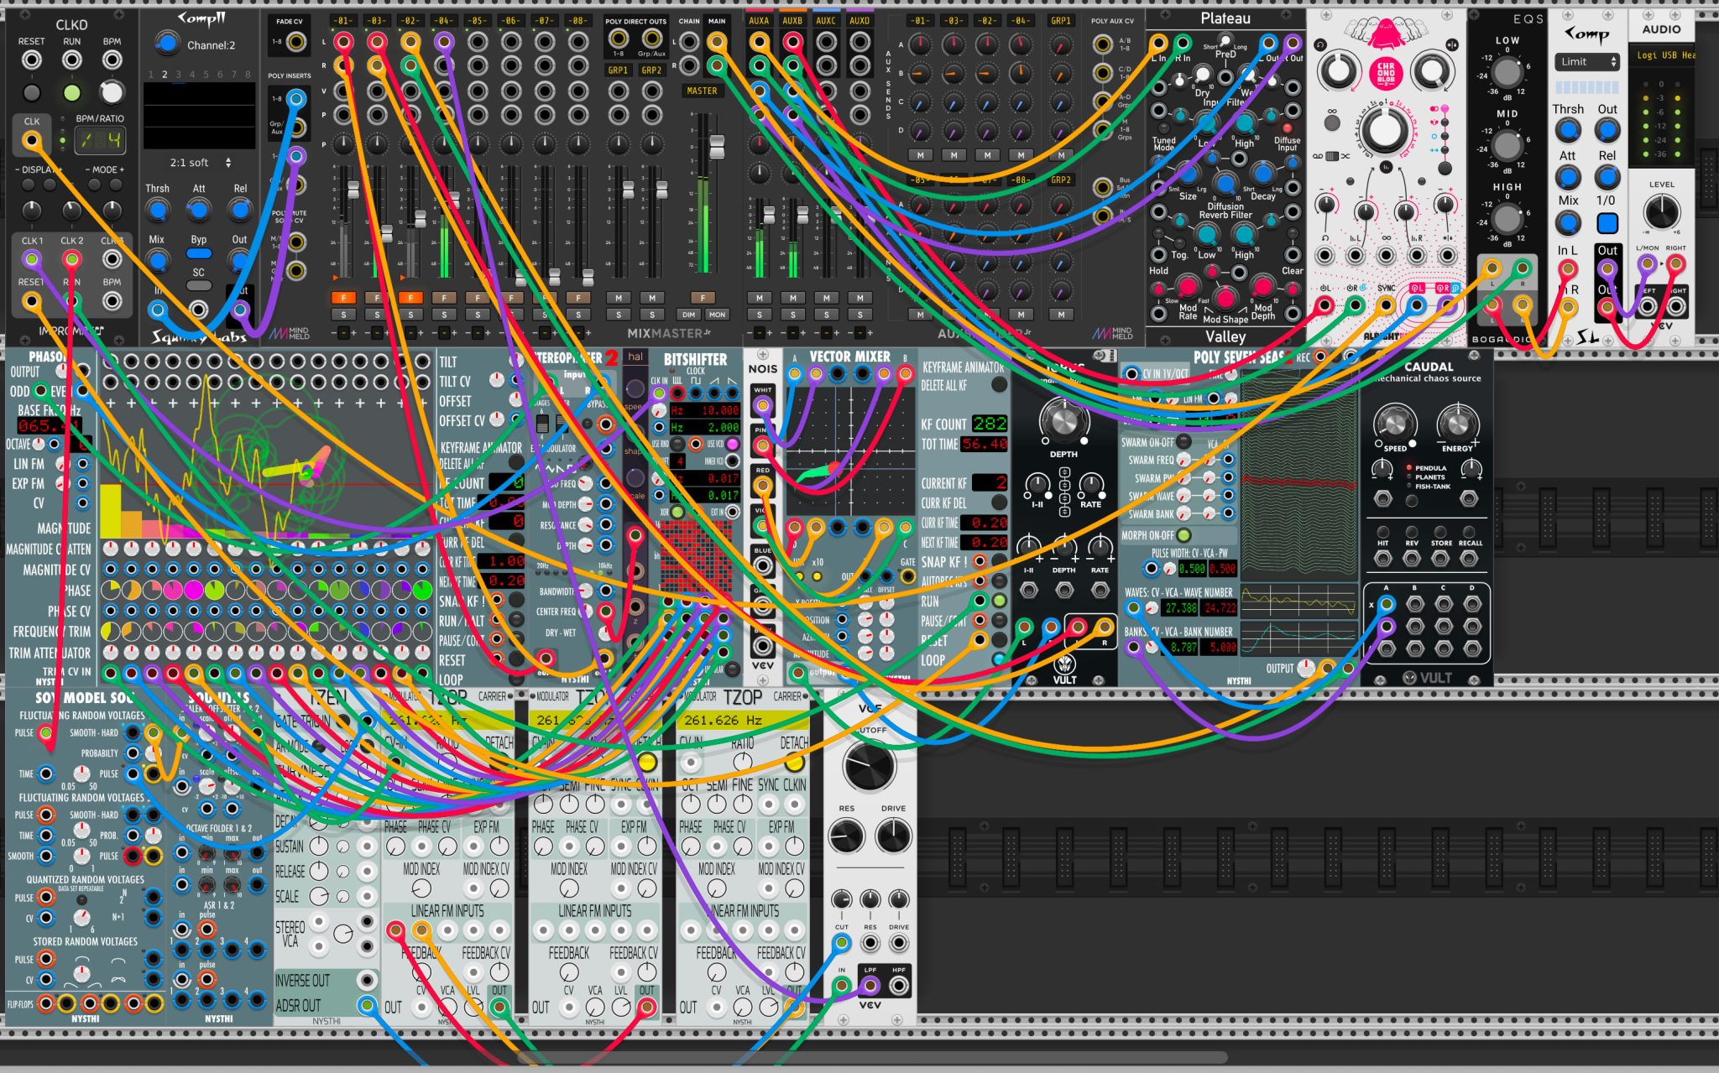This screenshot has width=1719, height=1073.
Task: Mute the AUXA return with its M button
Action: pos(759,298)
